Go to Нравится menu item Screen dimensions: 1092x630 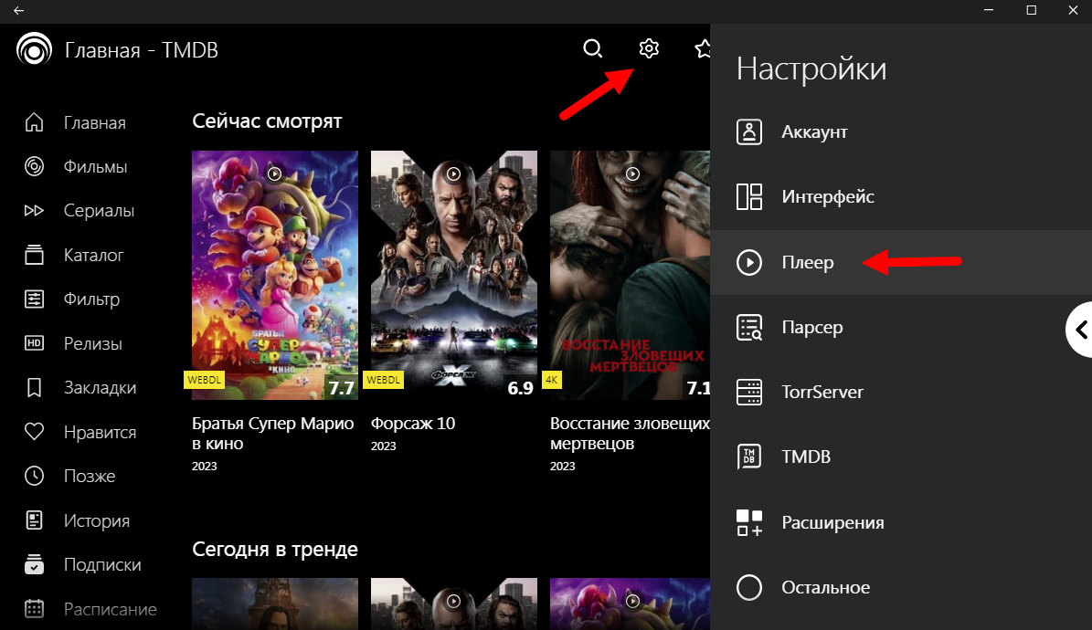[100, 432]
